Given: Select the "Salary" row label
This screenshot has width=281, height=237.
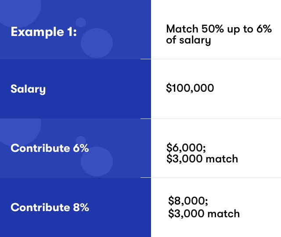Looking at the screenshot, I should 28,89.
